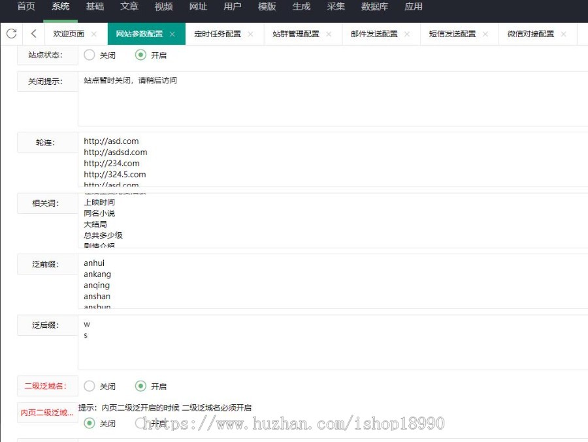Close the 定时任务配置 tab
This screenshot has width=588, height=442.
pos(250,34)
